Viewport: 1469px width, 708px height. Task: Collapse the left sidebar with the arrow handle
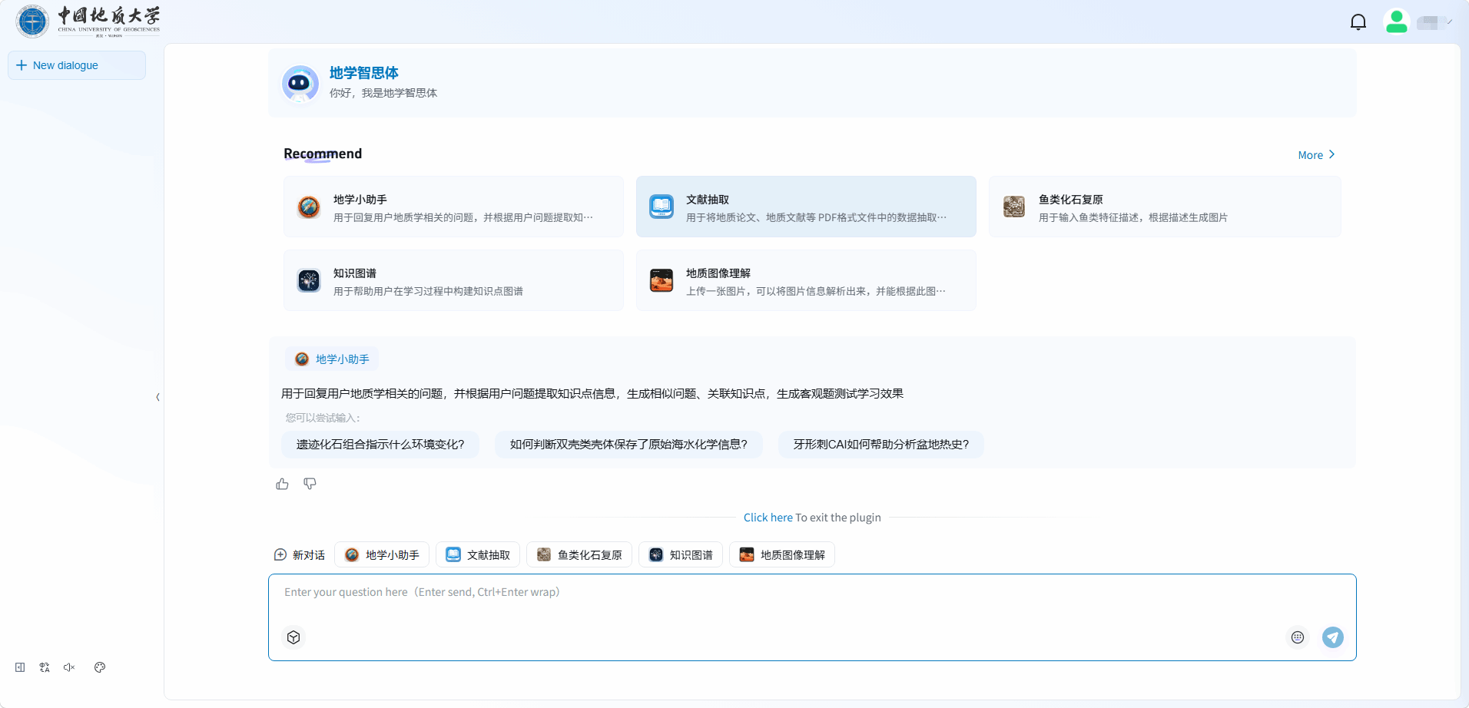click(158, 397)
